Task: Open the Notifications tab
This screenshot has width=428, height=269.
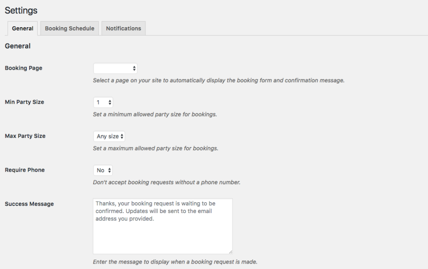Action: point(123,28)
